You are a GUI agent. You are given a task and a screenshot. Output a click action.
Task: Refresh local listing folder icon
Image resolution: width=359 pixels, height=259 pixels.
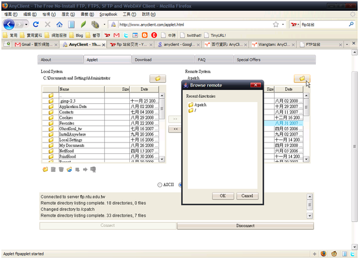coord(69,169)
